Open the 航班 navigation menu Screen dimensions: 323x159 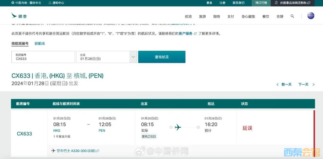(188, 16)
